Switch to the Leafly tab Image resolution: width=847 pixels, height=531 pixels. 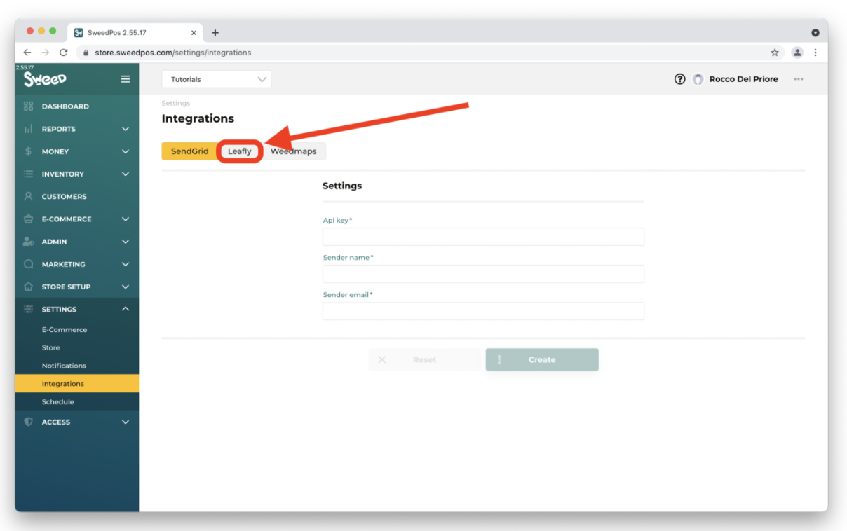coord(239,151)
